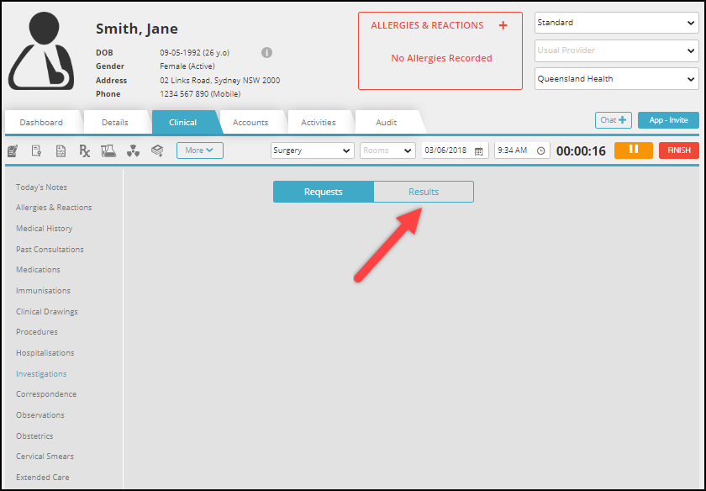Open Correspondence in sidebar
Screen dimensions: 706x491
point(46,393)
